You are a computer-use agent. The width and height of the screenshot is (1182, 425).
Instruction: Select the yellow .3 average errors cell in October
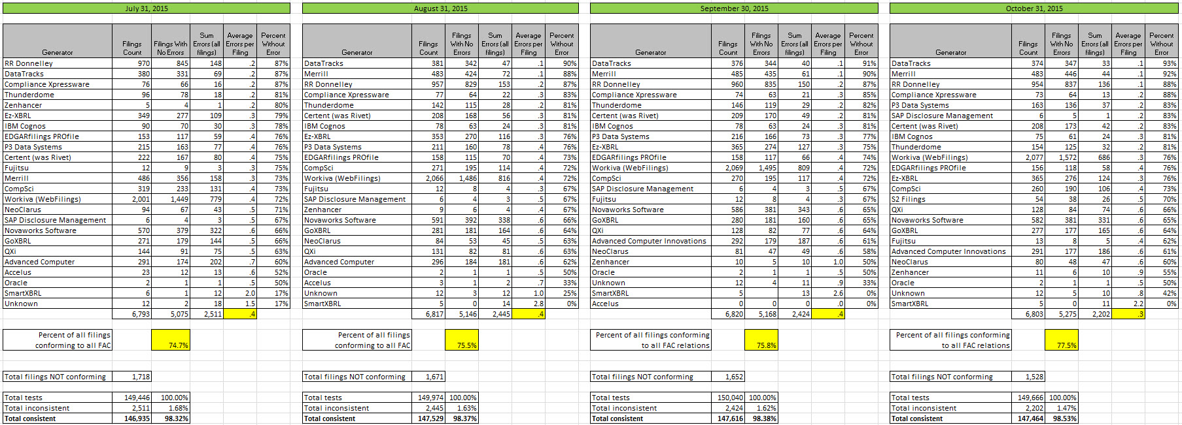pos(1128,314)
